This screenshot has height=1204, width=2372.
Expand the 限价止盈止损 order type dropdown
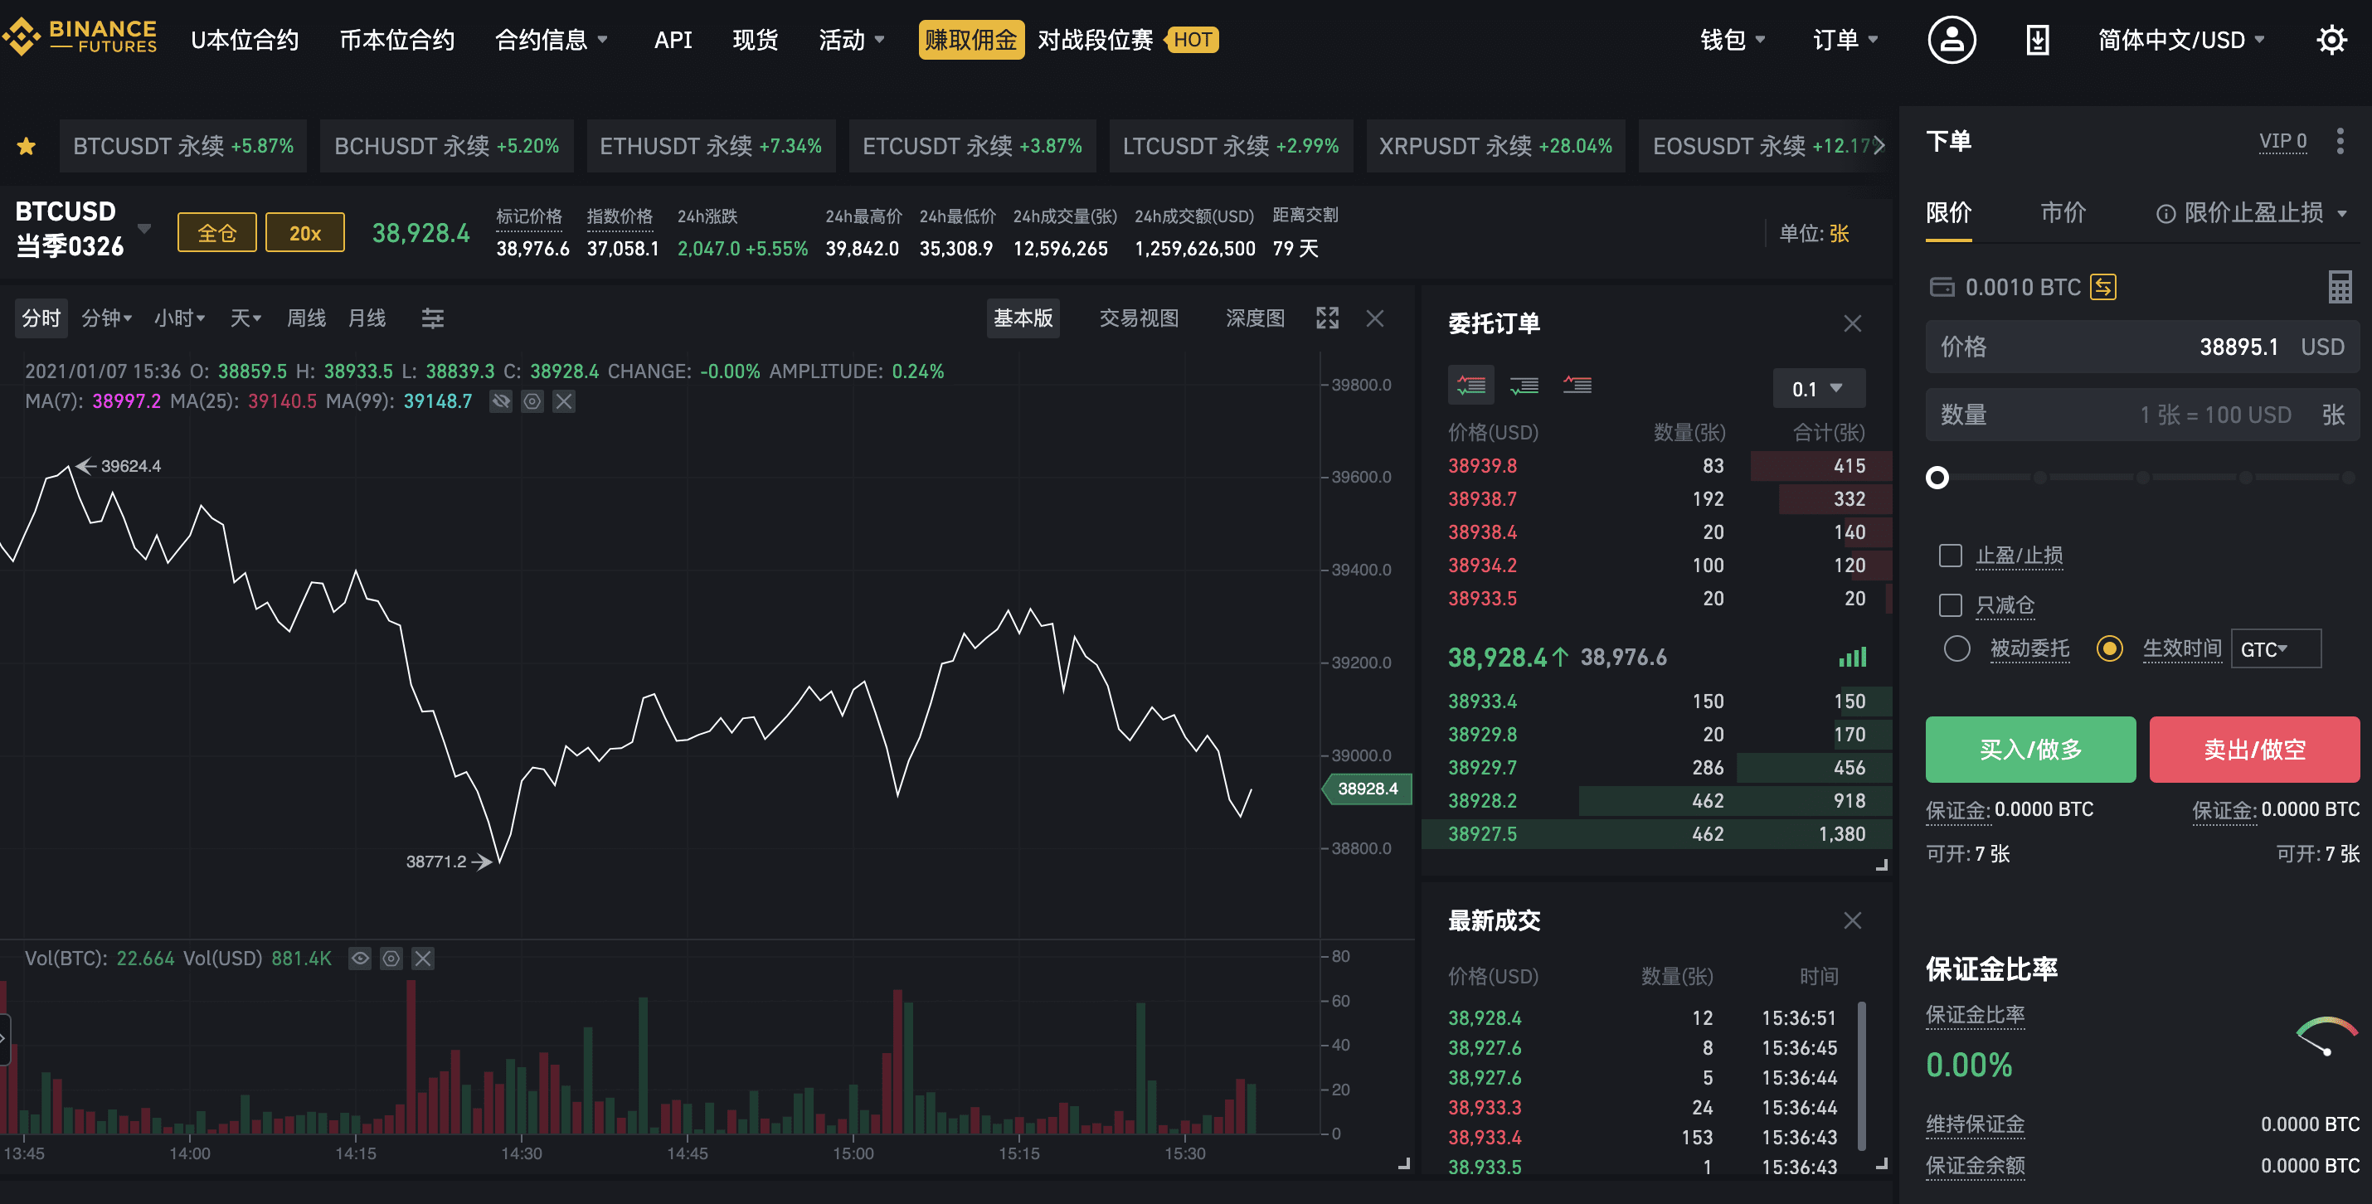[x=2342, y=214]
